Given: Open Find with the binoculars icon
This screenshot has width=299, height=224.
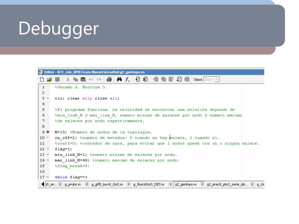Looking at the screenshot, I should click(x=119, y=79).
